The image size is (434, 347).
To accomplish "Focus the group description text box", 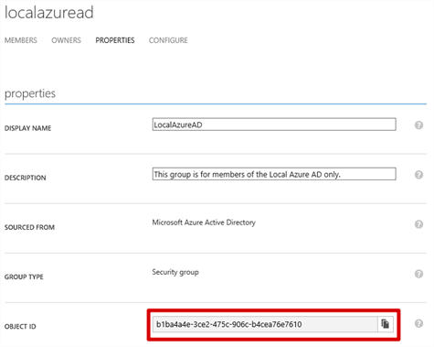I will click(x=274, y=174).
